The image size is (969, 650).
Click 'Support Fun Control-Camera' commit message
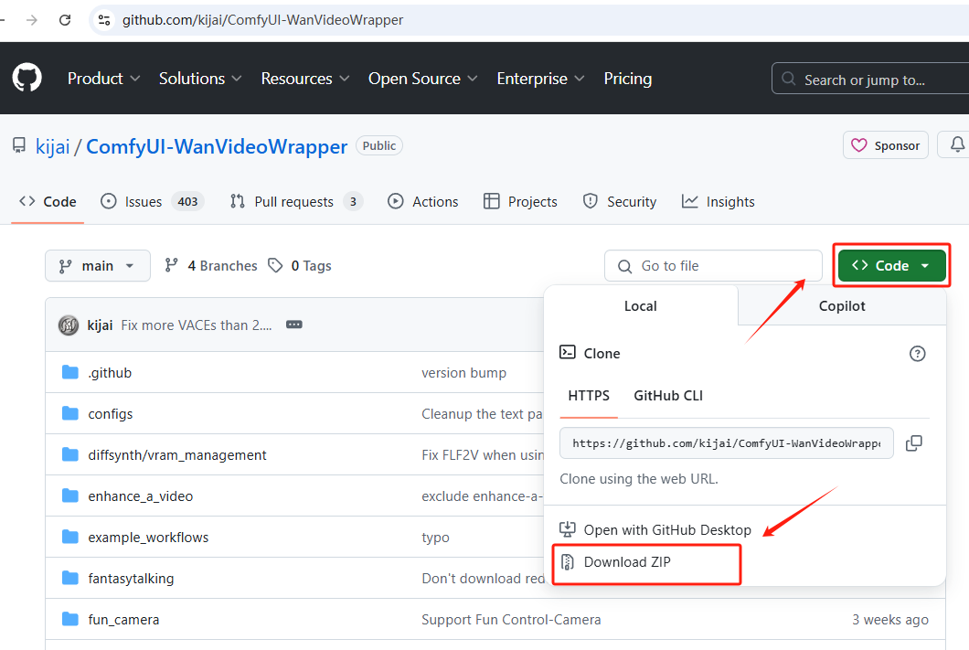[x=511, y=620]
